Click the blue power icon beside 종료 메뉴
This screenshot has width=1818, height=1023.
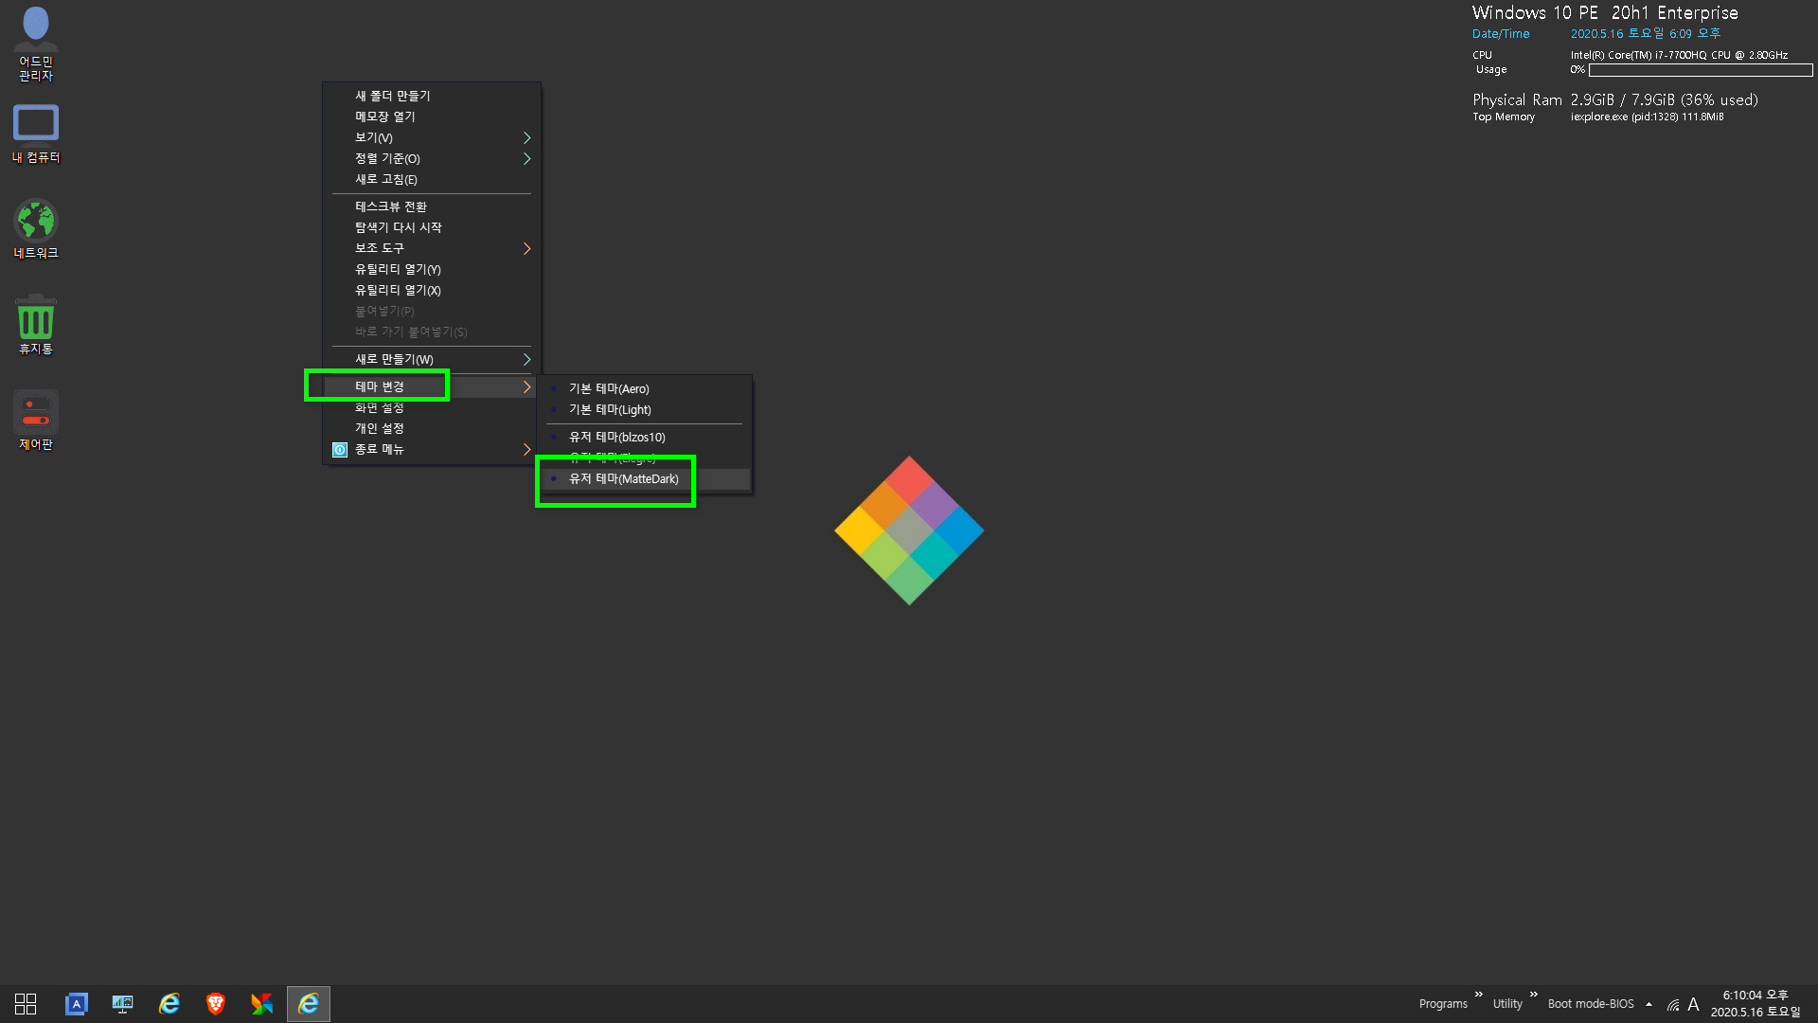pos(340,450)
